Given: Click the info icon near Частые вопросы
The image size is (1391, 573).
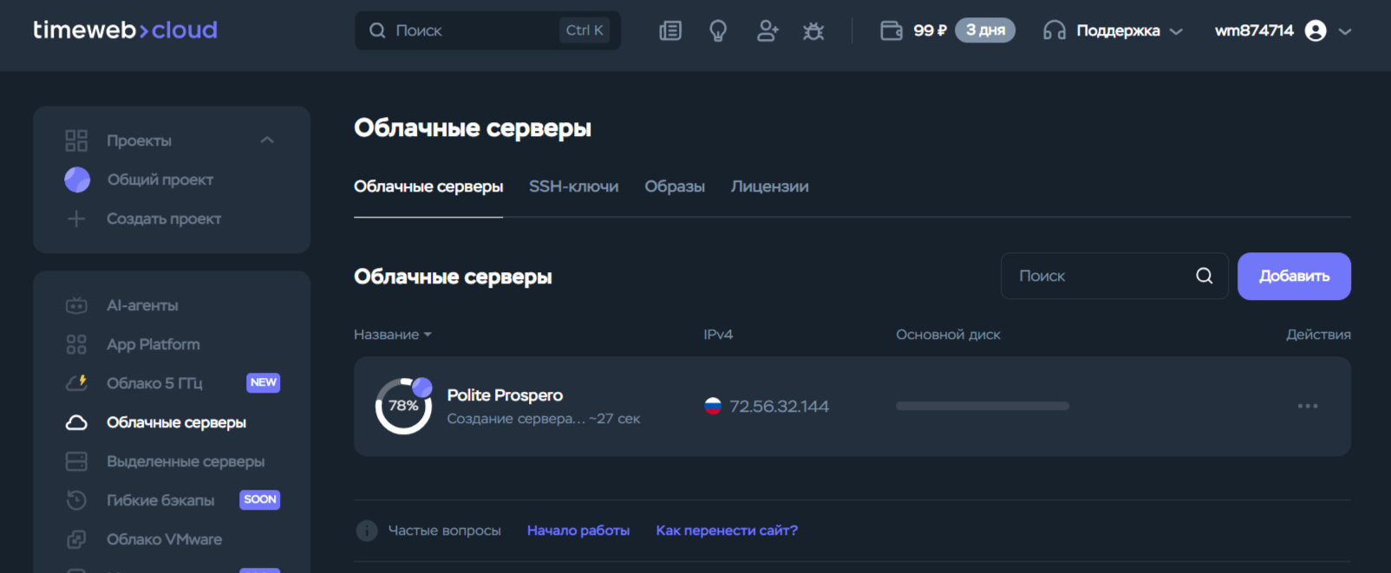Looking at the screenshot, I should (367, 531).
